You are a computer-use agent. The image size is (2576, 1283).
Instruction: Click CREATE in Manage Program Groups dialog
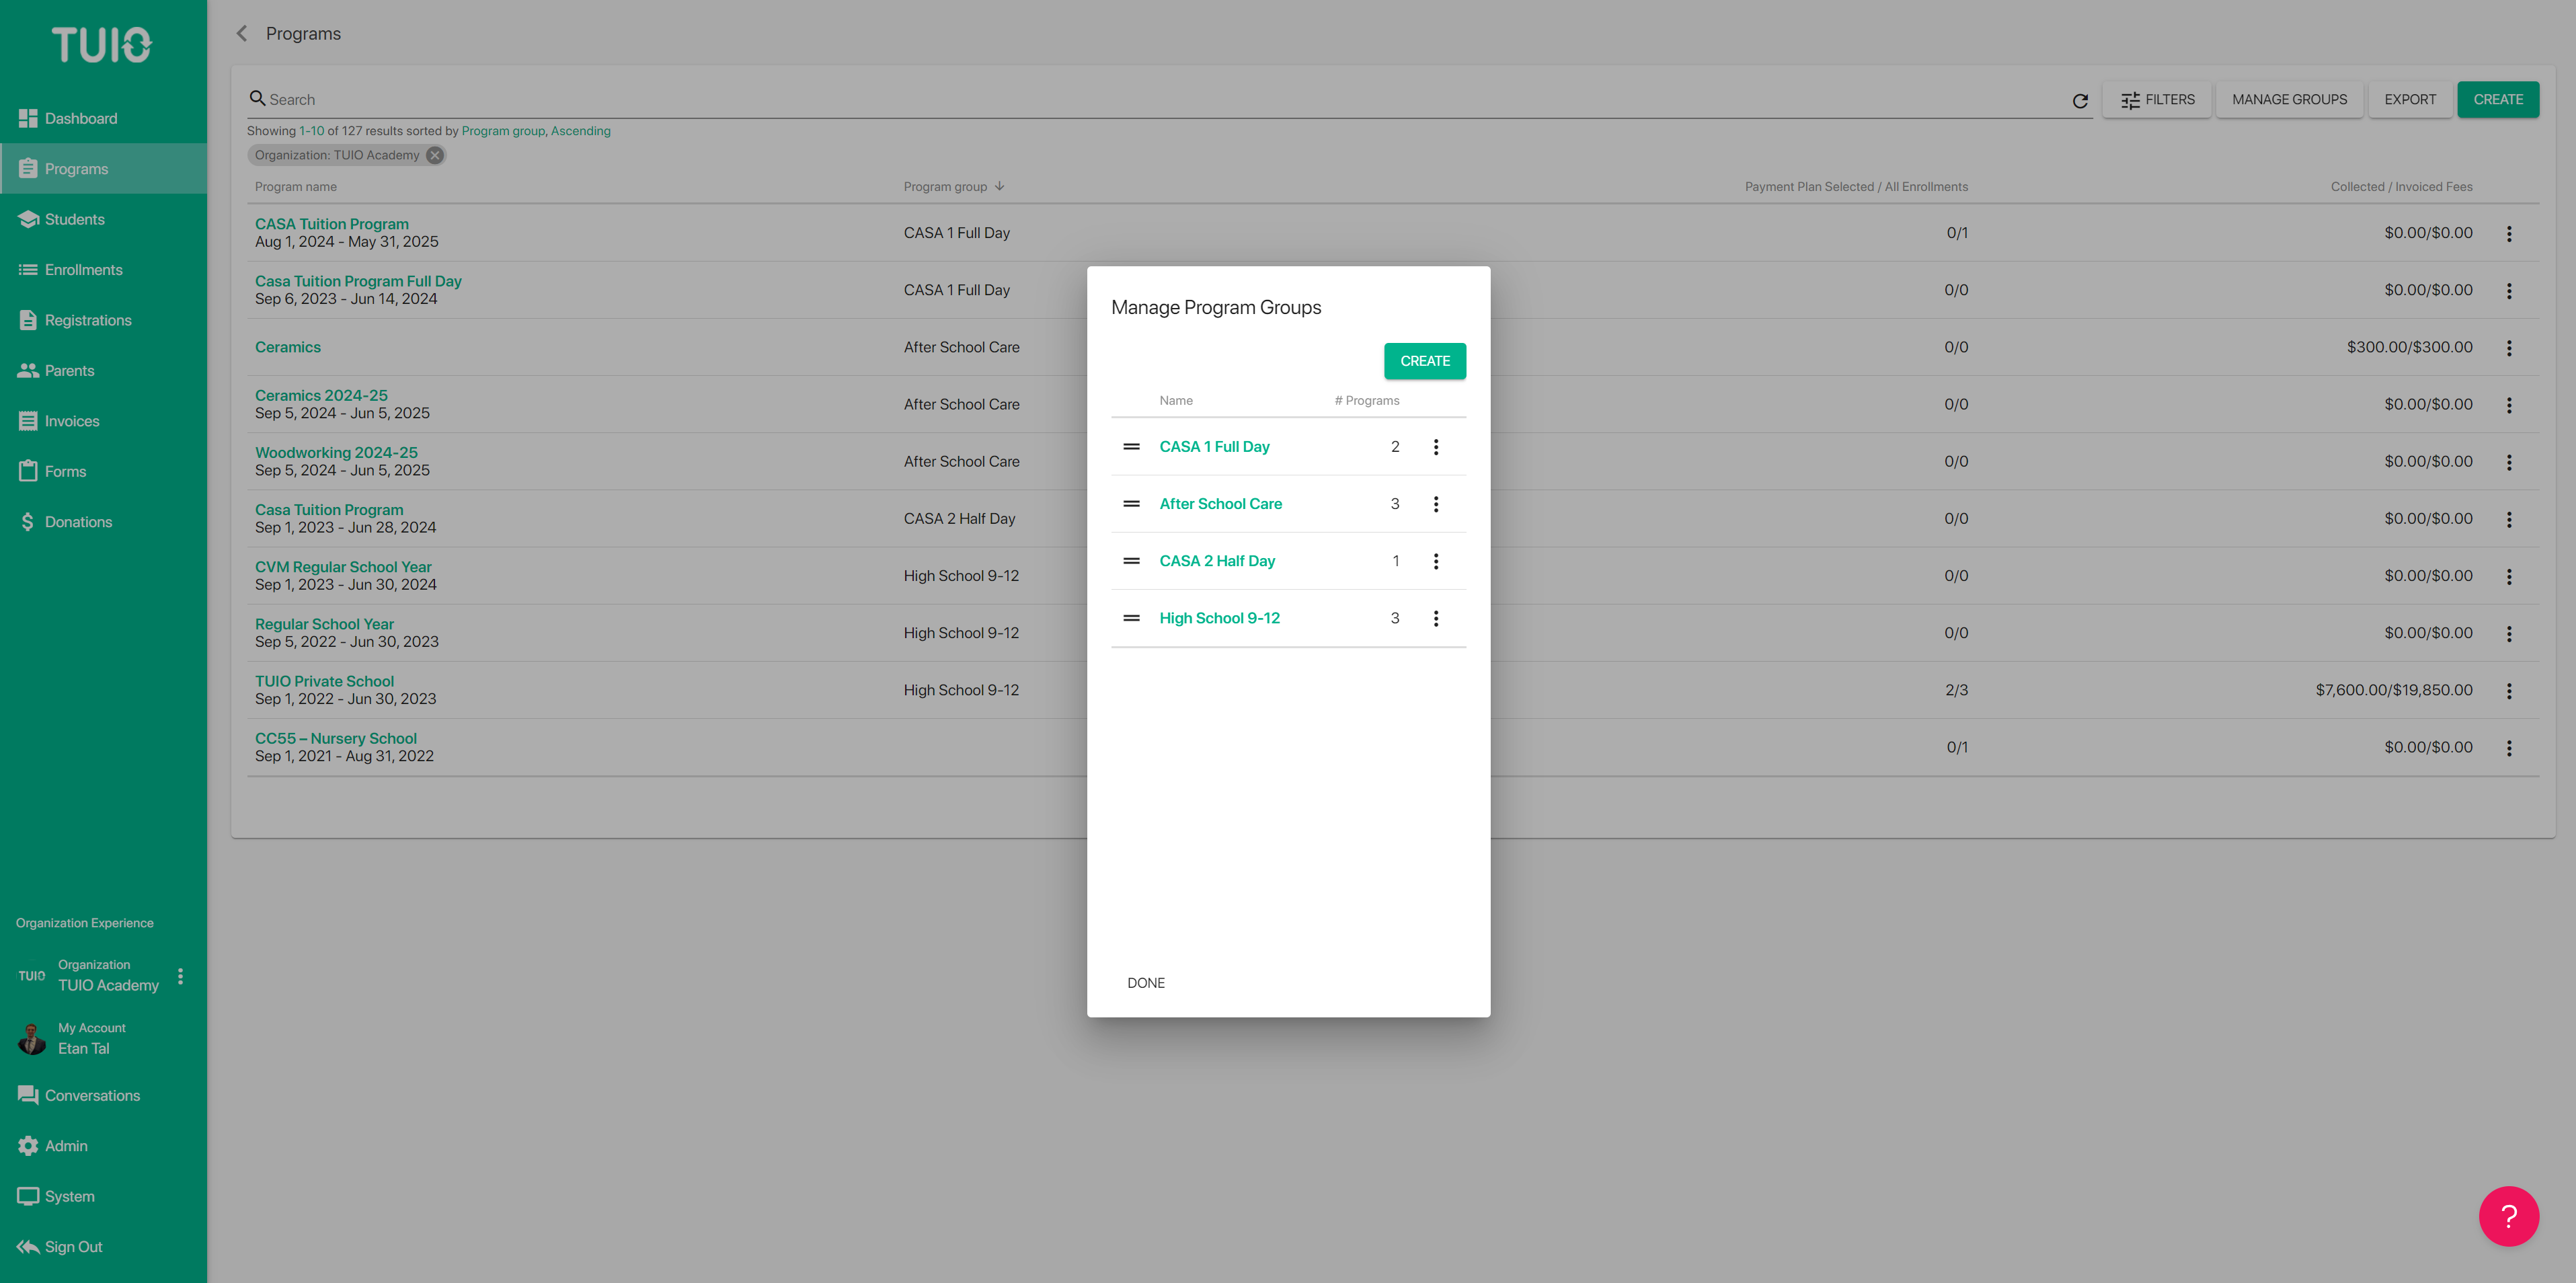pyautogui.click(x=1425, y=361)
